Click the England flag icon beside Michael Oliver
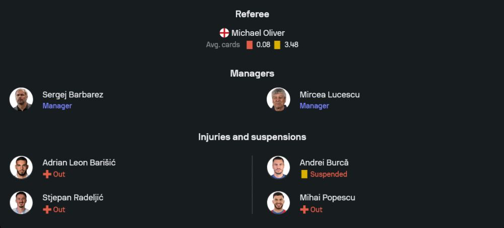This screenshot has height=228, width=504. 224,33
